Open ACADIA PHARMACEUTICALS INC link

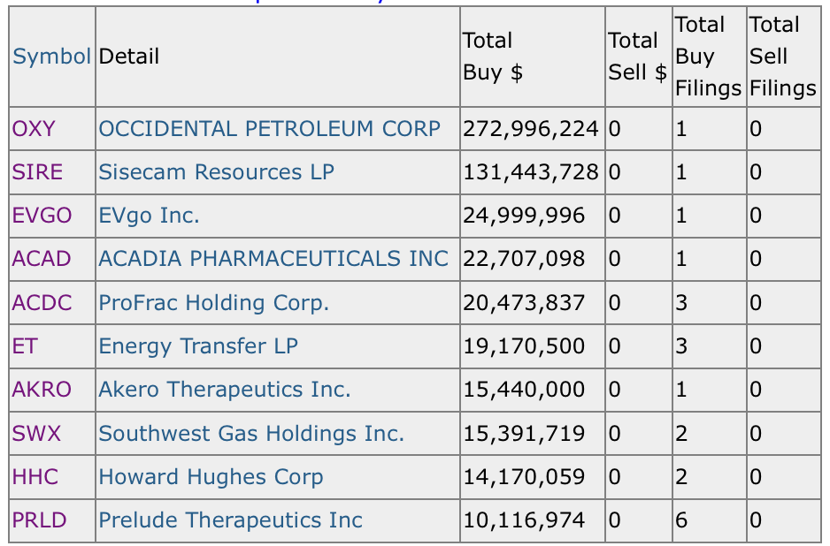pyautogui.click(x=273, y=259)
